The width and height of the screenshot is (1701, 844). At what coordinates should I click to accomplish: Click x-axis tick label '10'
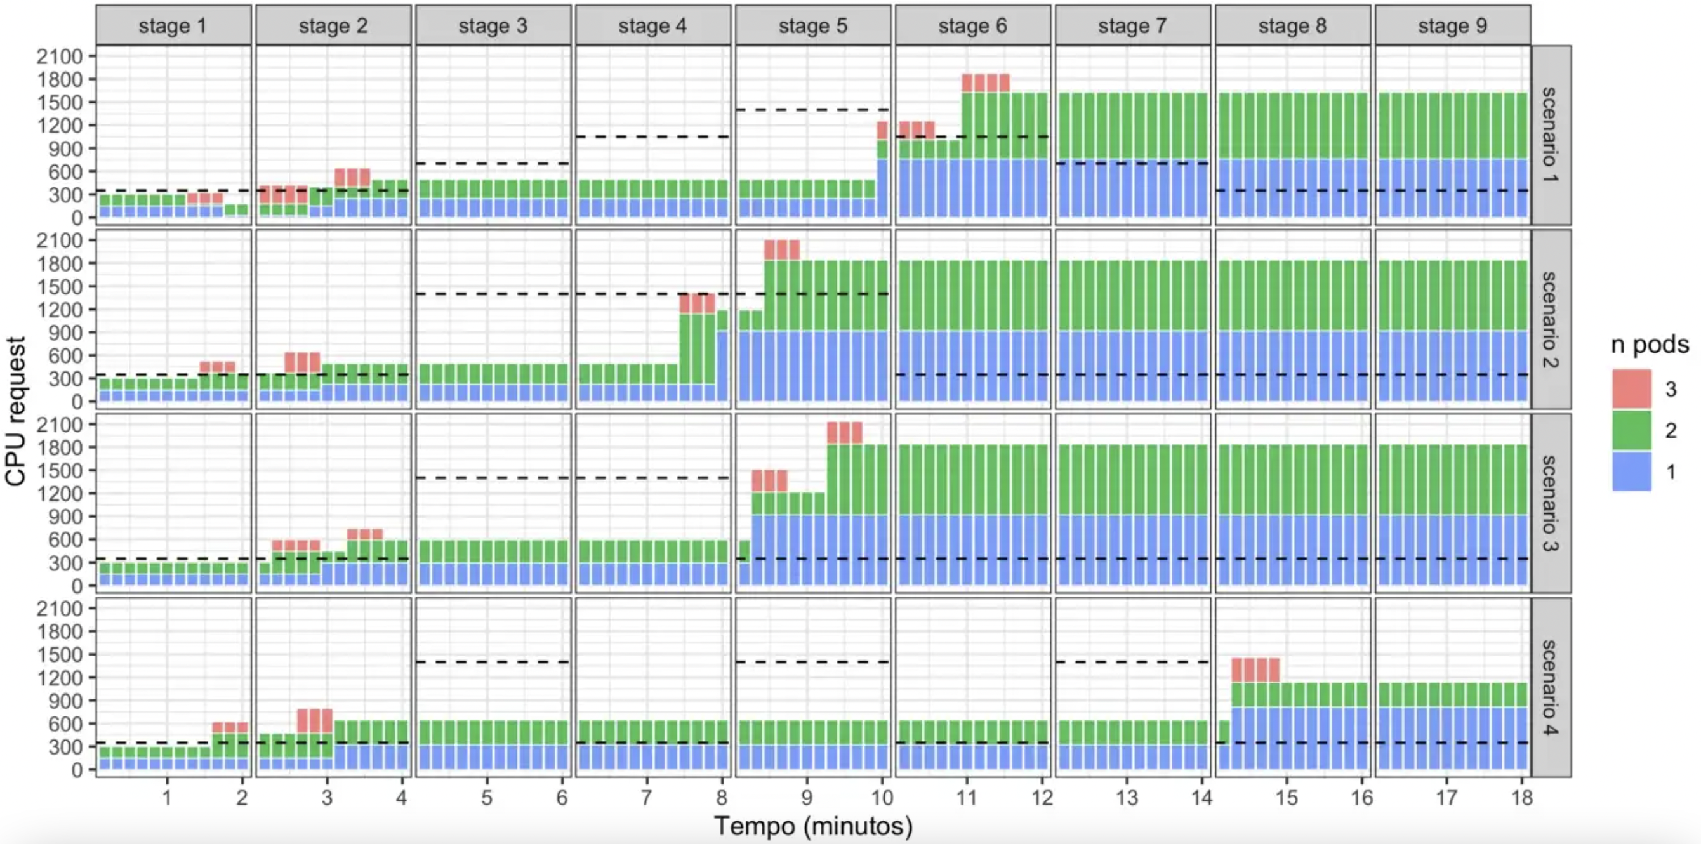pyautogui.click(x=882, y=797)
